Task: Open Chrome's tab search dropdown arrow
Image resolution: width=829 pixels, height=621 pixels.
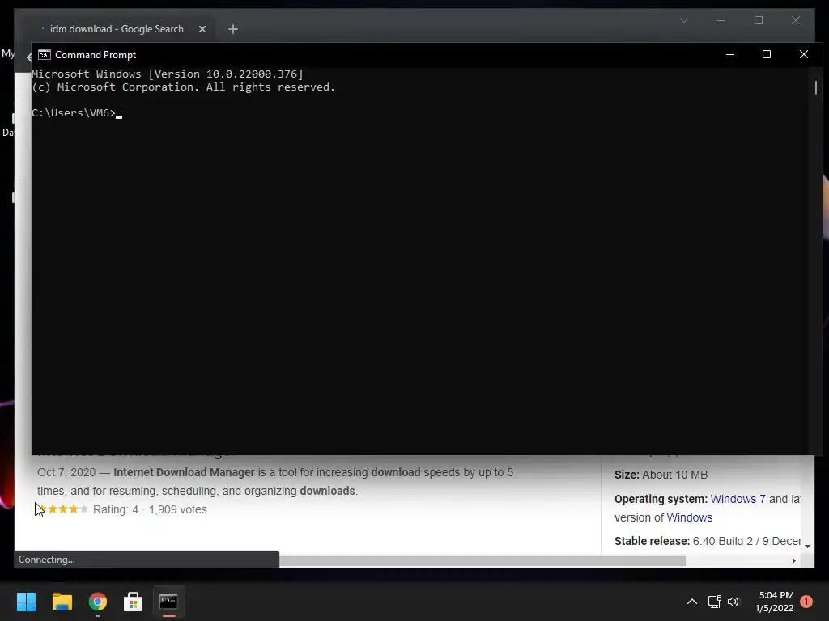Action: (683, 20)
